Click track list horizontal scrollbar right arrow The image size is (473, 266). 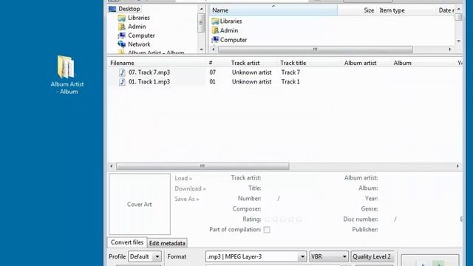pos(457,166)
